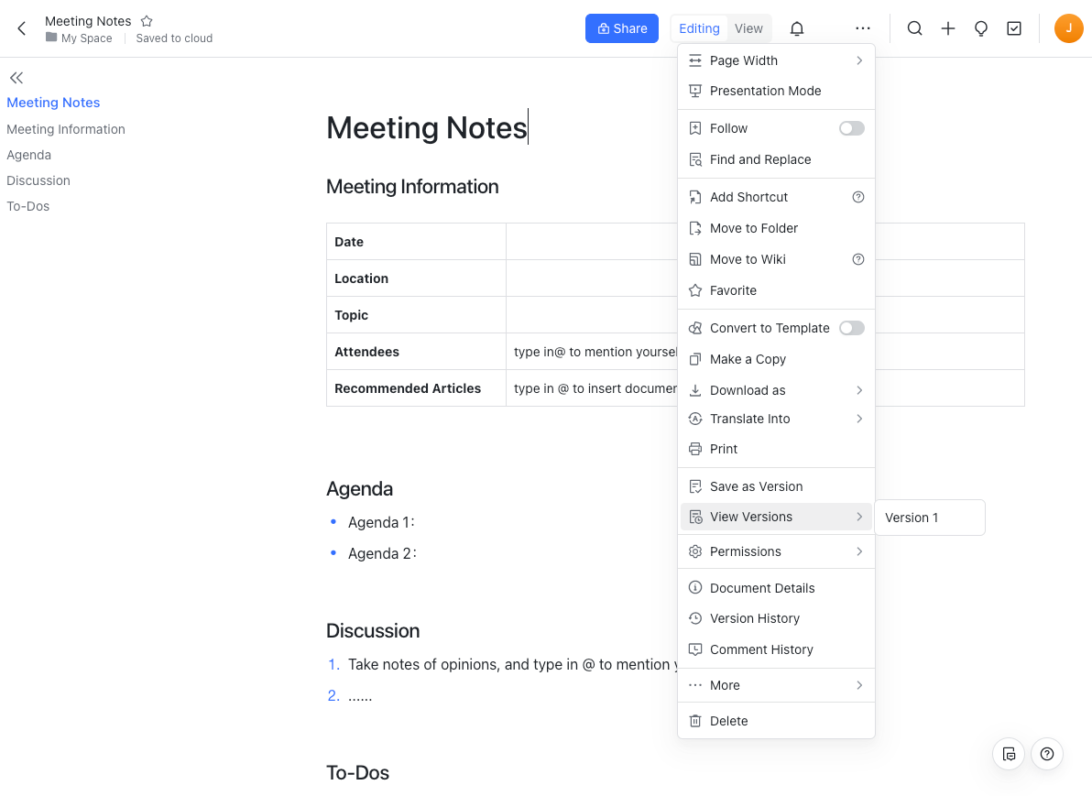The height and width of the screenshot is (796, 1092).
Task: Click the notifications bell icon
Action: [x=797, y=28]
